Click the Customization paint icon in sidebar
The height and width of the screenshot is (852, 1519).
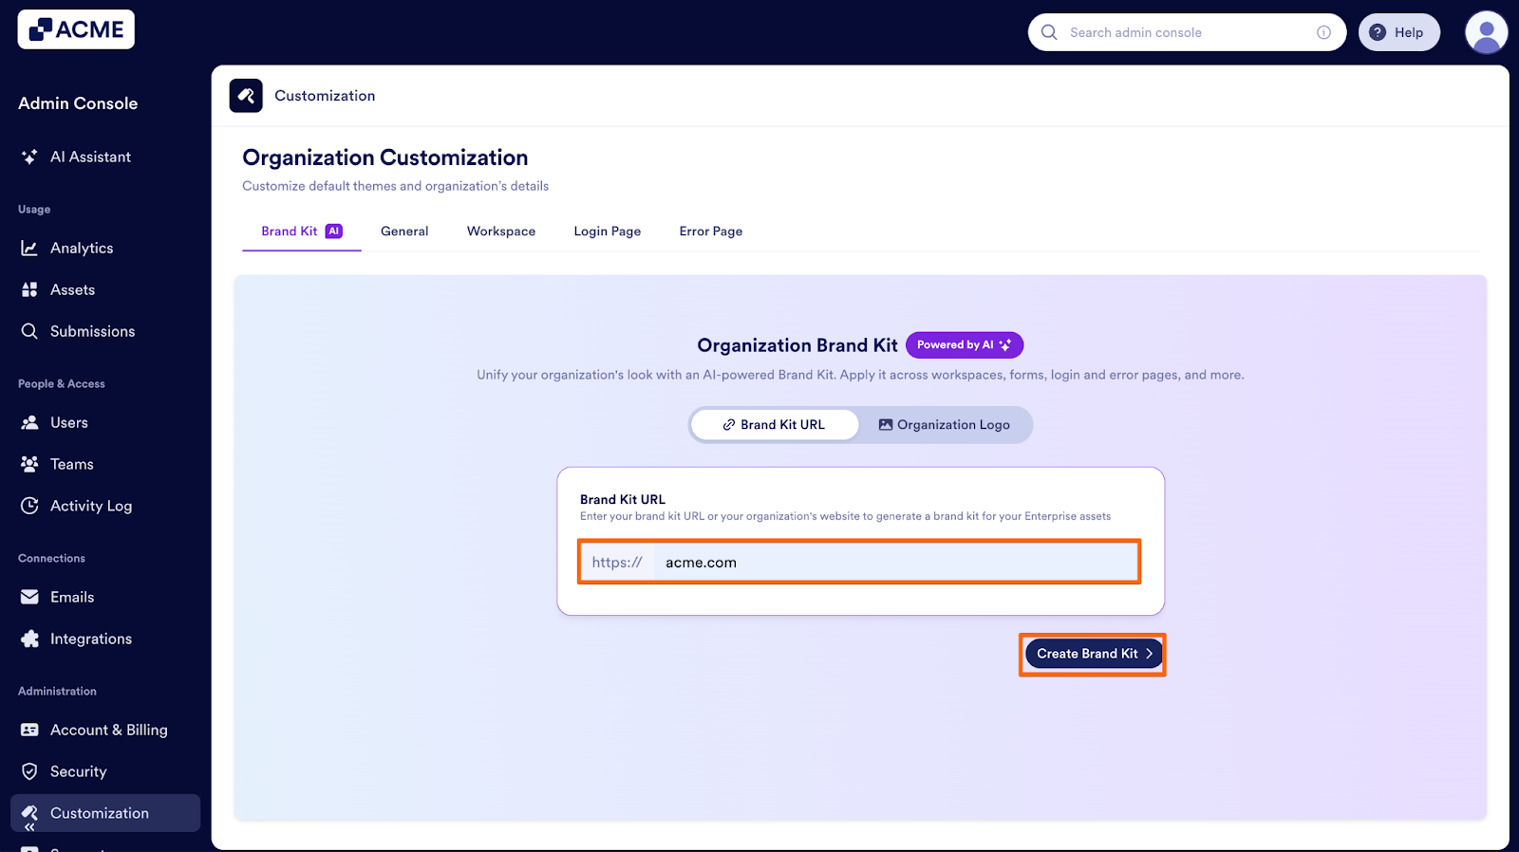pos(29,812)
